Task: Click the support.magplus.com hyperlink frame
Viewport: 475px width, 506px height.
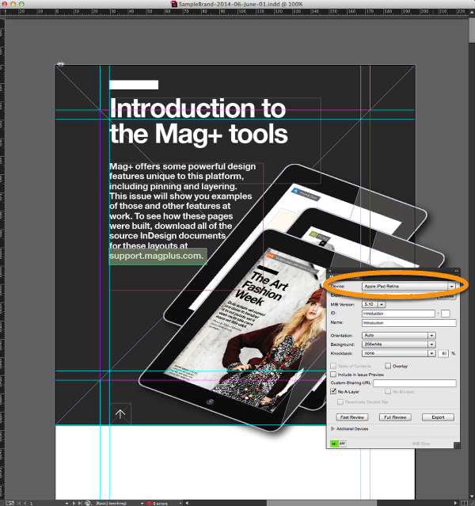Action: pos(158,257)
